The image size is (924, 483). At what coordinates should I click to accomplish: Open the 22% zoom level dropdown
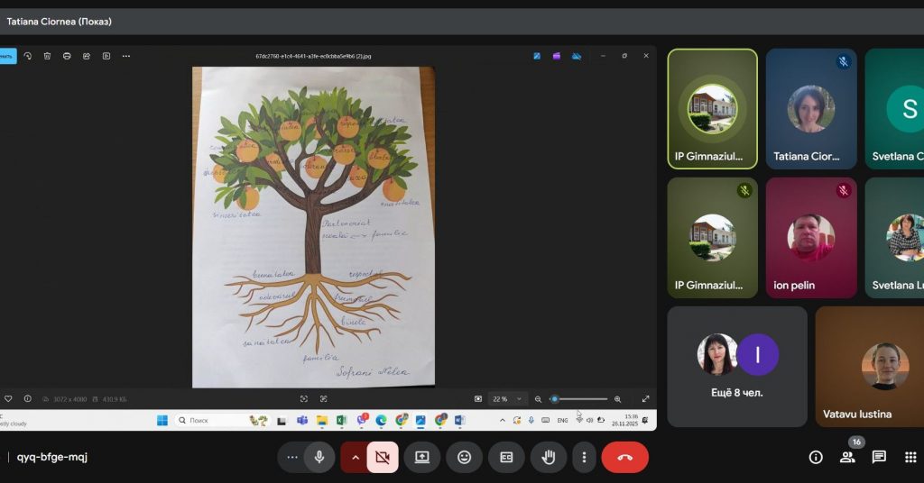(506, 398)
